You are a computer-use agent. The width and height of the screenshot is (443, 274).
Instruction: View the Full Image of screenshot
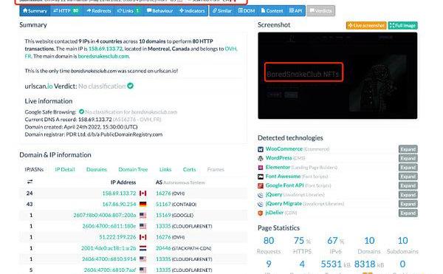[x=402, y=26]
